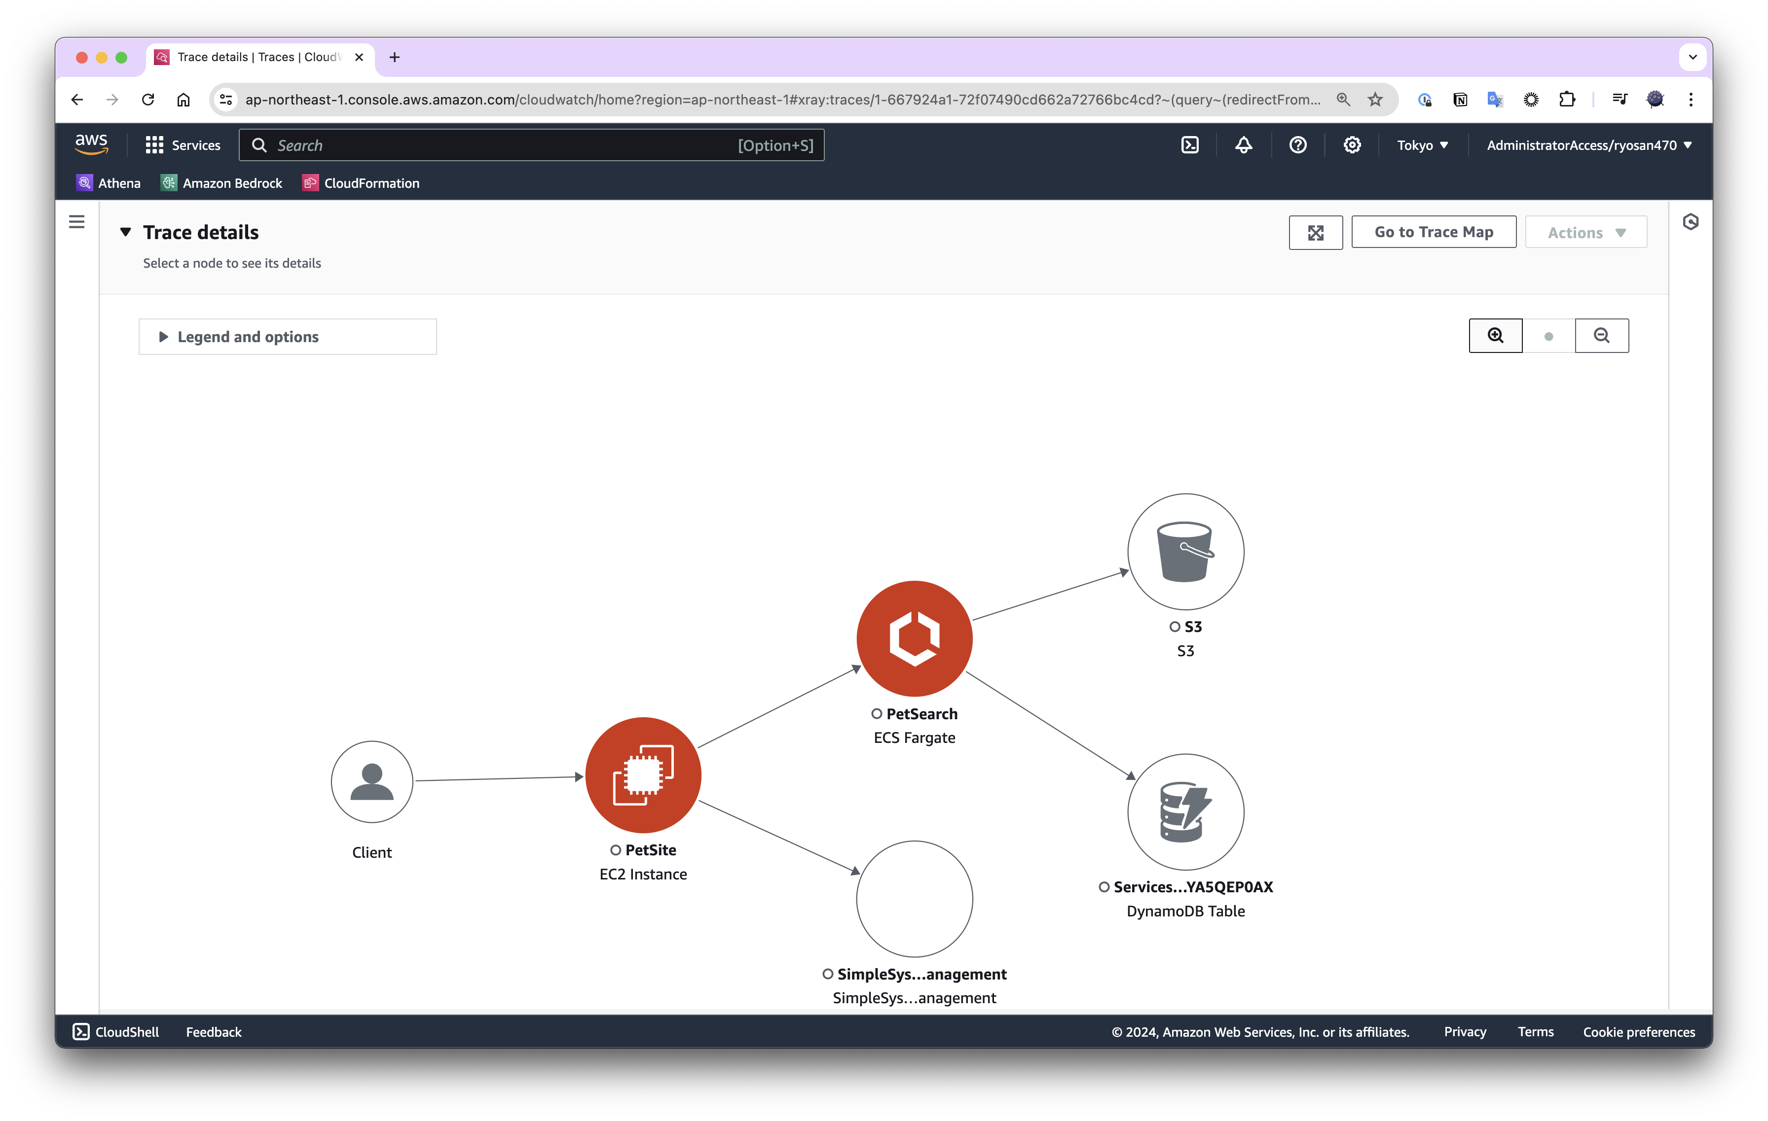
Task: Open the Services menu
Action: [183, 145]
